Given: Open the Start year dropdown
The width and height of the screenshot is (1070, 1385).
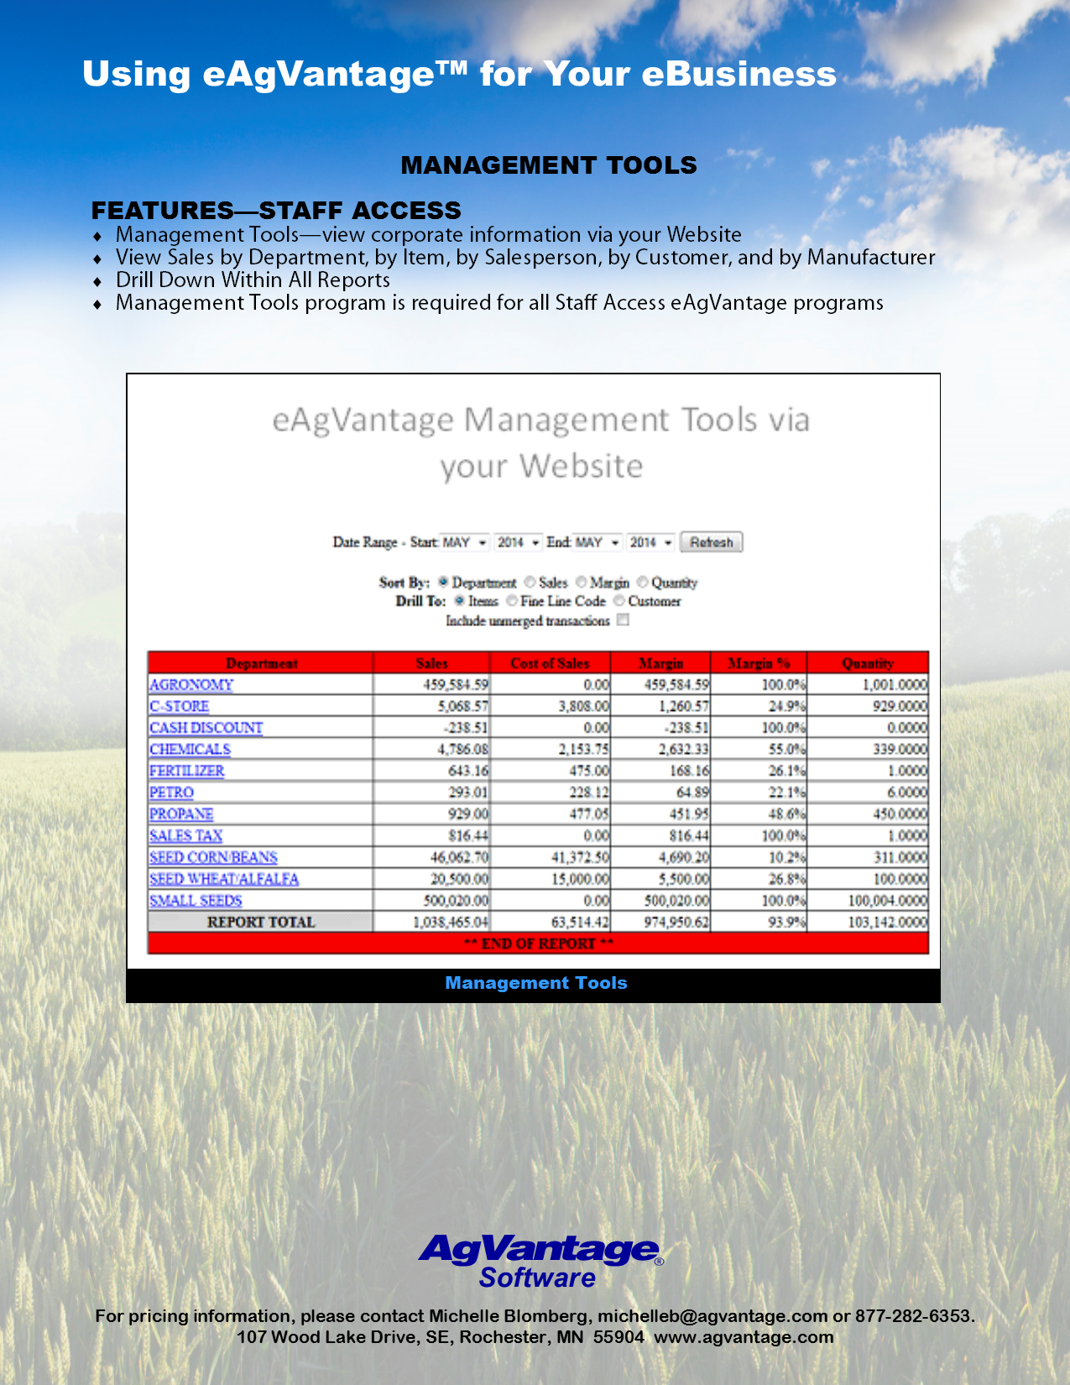Looking at the screenshot, I should pos(519,542).
